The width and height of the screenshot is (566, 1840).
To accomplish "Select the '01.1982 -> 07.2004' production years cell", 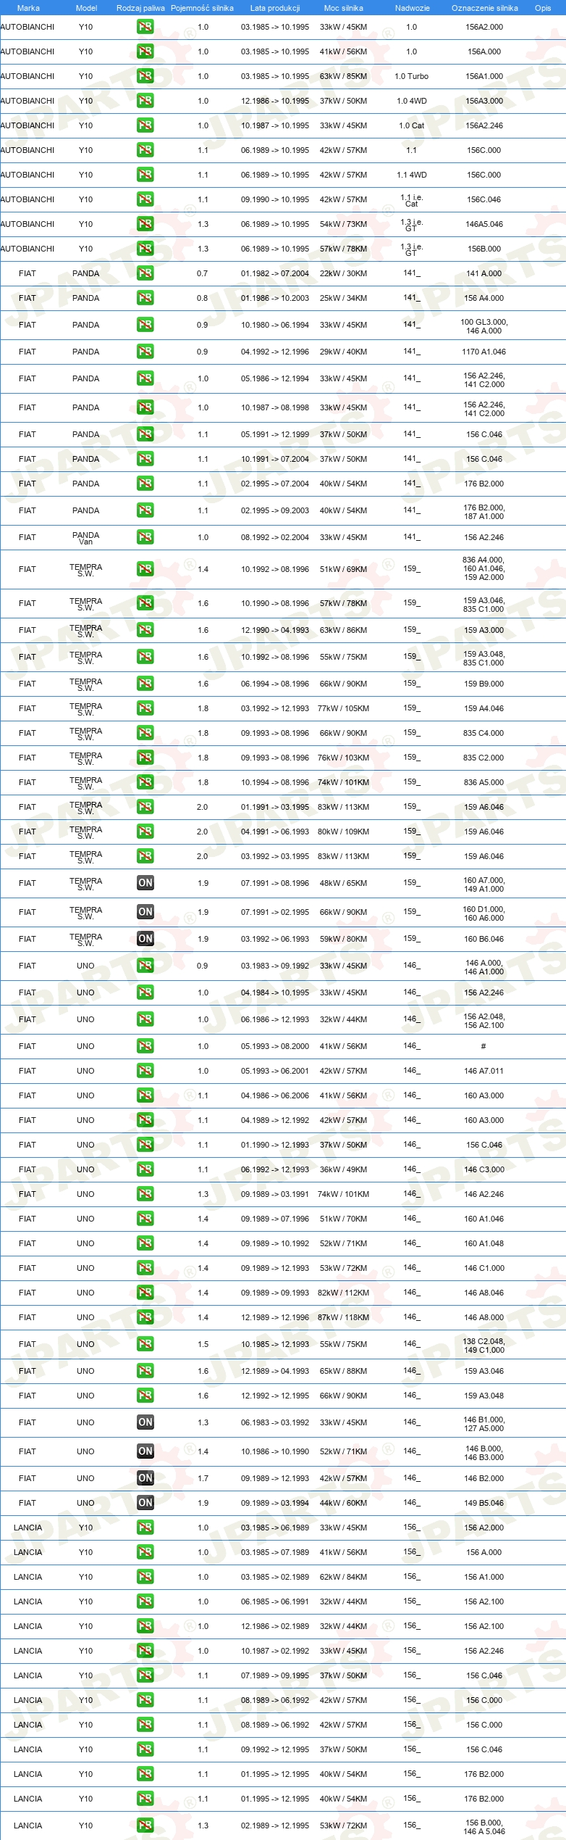I will 275,273.
